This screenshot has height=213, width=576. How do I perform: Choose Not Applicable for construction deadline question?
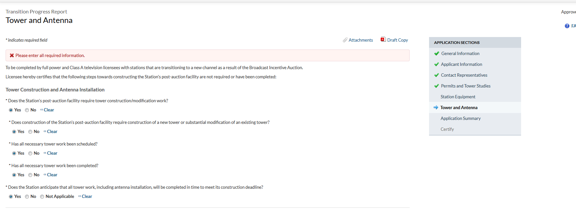(42, 197)
